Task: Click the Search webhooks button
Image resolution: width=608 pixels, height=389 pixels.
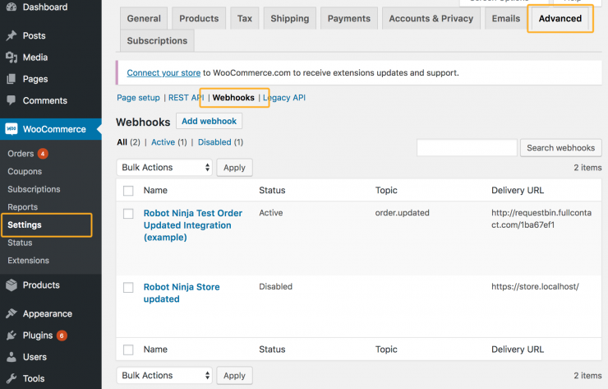Action: tap(560, 148)
